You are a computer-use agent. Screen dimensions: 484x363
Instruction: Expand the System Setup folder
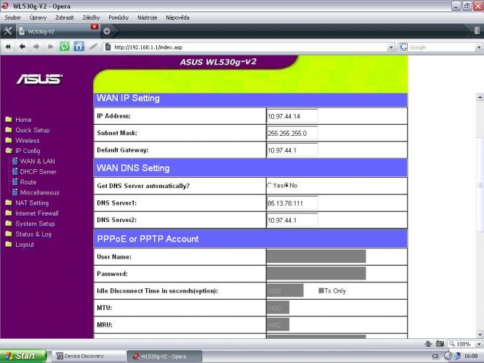point(9,224)
